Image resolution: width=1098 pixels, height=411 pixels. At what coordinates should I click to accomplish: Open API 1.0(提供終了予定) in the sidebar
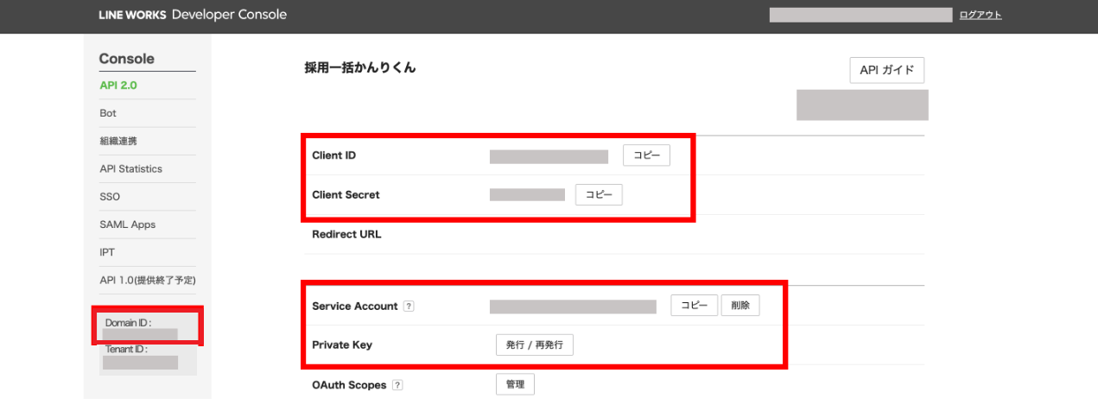coord(148,280)
